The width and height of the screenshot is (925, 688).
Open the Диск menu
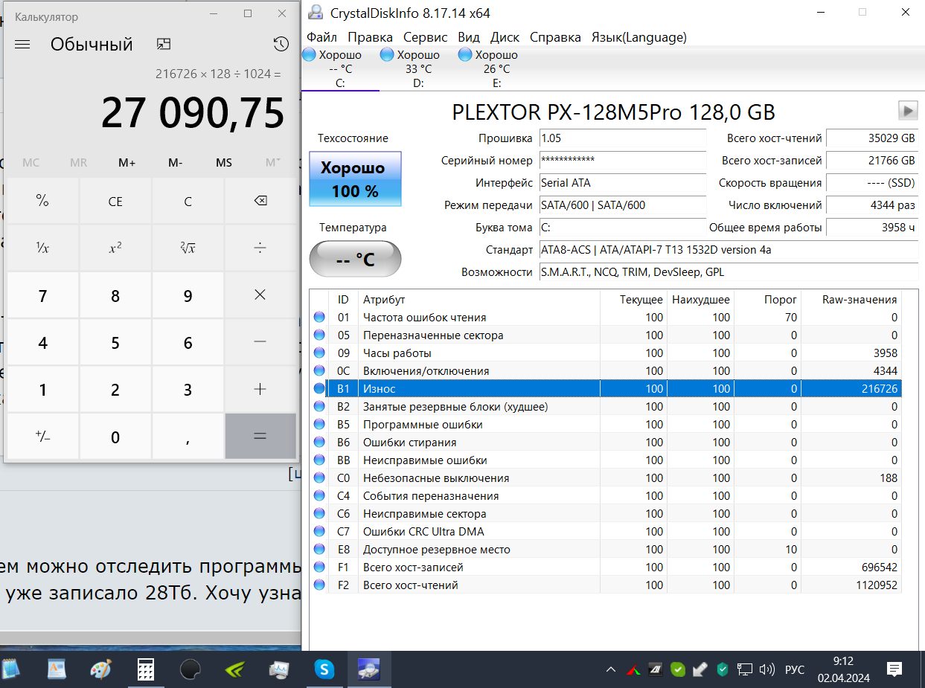pyautogui.click(x=505, y=37)
